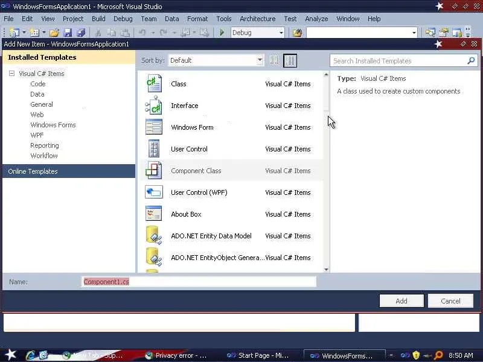Click the Cancel button

coord(450,300)
